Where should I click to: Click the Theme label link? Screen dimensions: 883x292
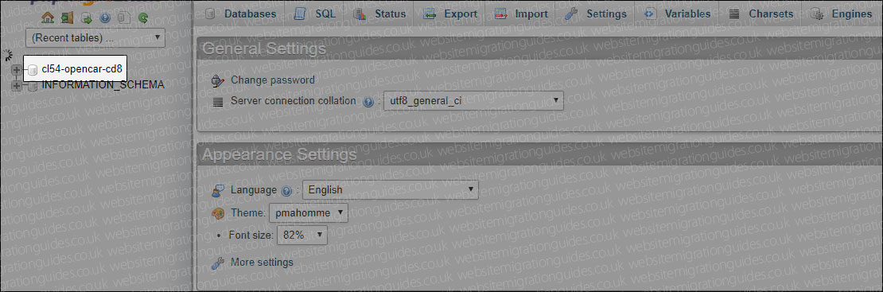pos(247,213)
